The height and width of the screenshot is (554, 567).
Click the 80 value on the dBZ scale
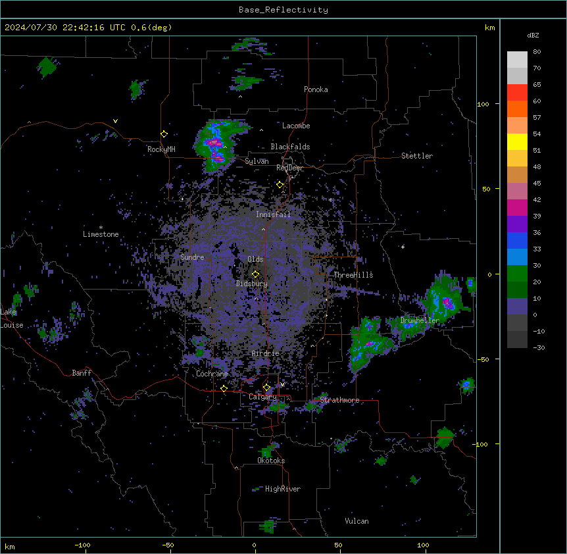(x=537, y=52)
